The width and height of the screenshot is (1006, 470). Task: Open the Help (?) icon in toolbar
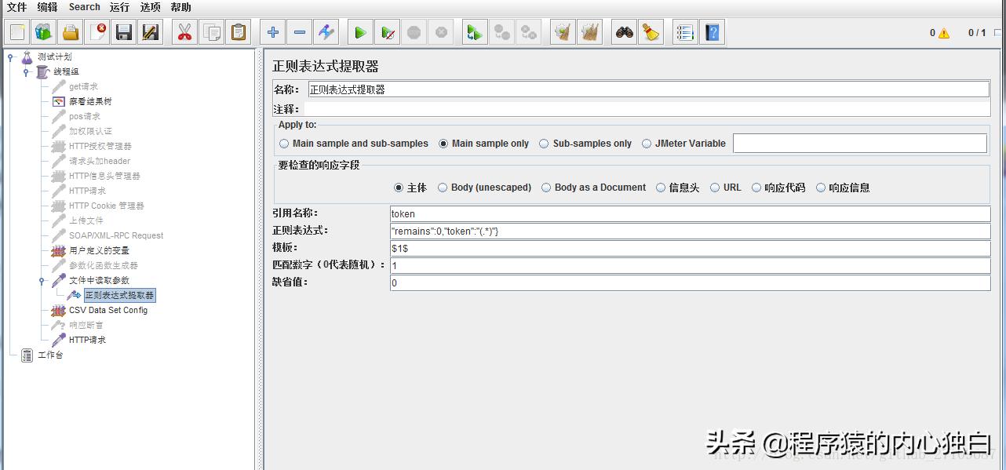pos(712,32)
